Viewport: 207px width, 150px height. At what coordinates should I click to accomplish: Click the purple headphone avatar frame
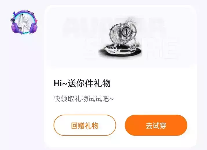24,22
